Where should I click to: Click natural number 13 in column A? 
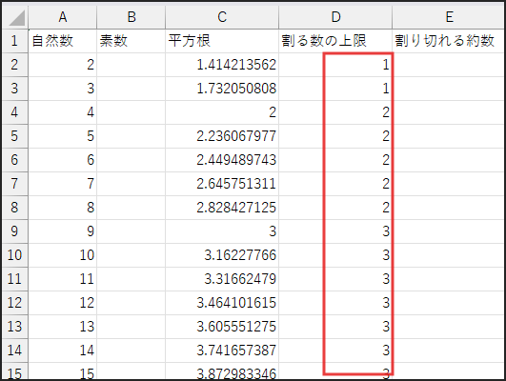click(63, 327)
